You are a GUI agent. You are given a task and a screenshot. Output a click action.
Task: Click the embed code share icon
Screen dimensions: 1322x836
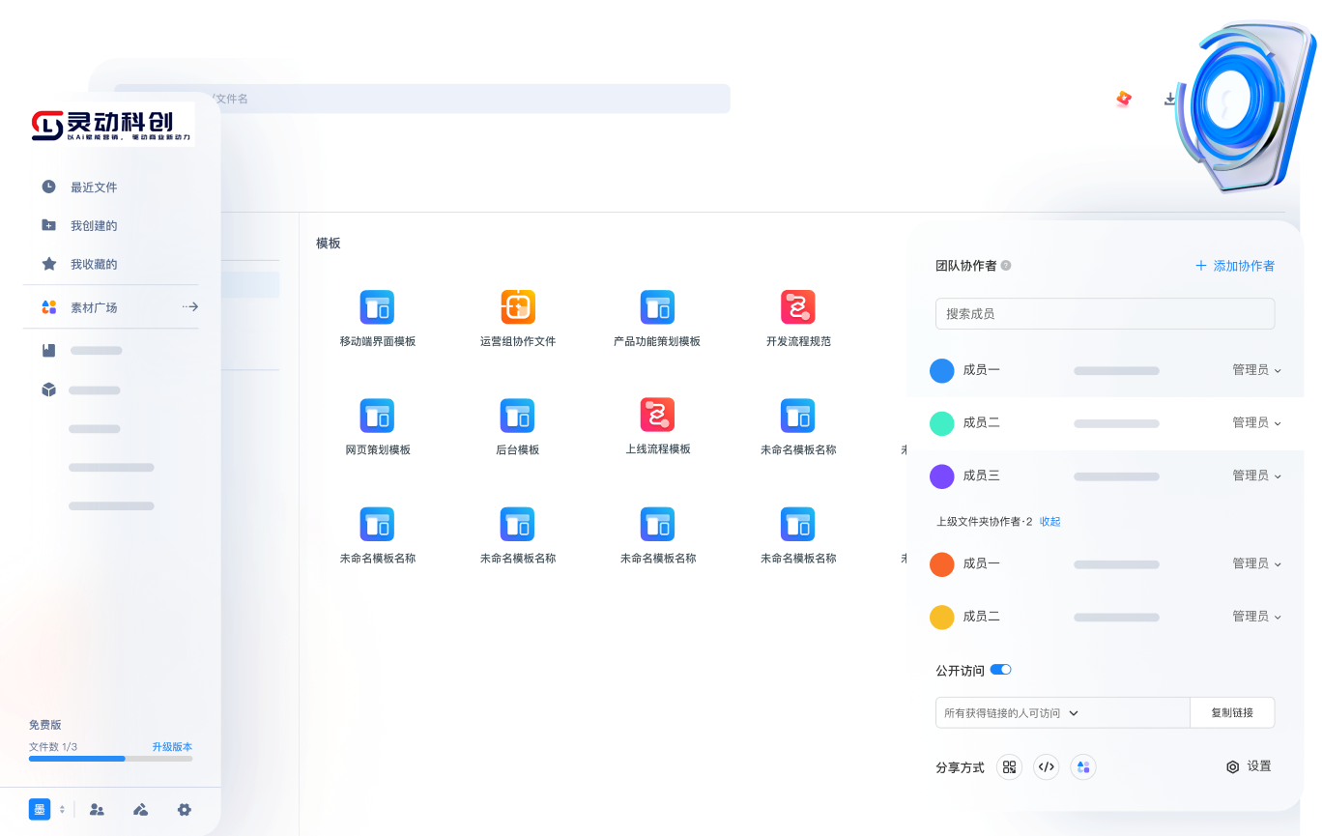tap(1046, 767)
